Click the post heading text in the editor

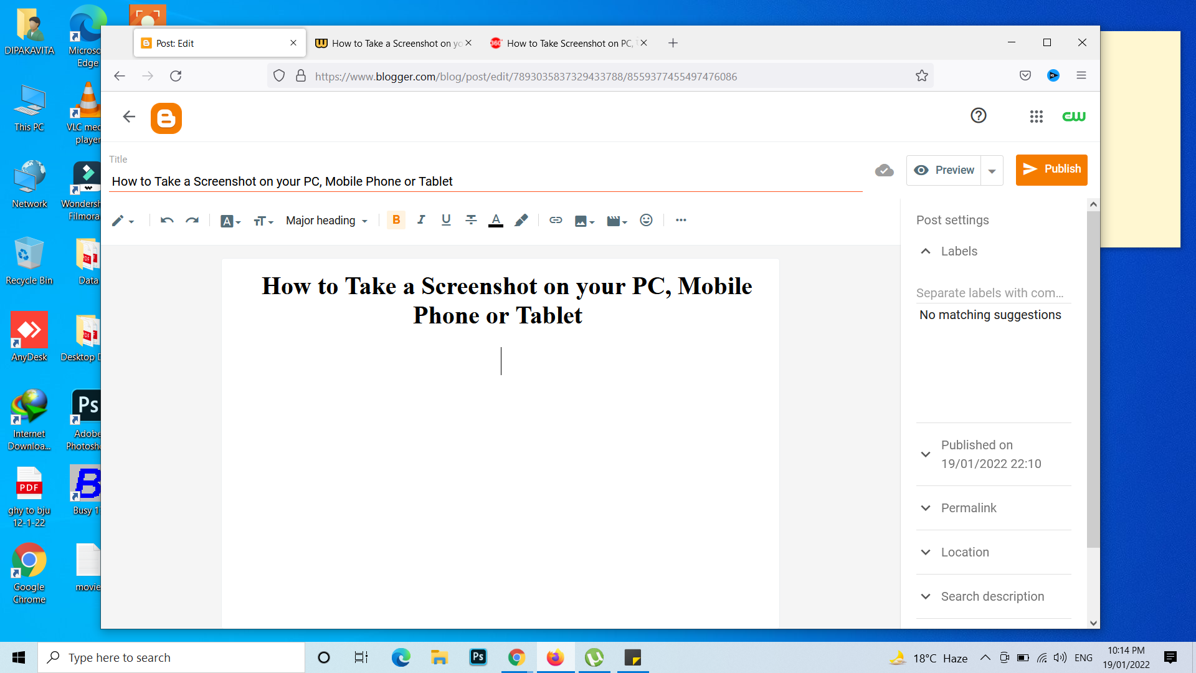(506, 301)
